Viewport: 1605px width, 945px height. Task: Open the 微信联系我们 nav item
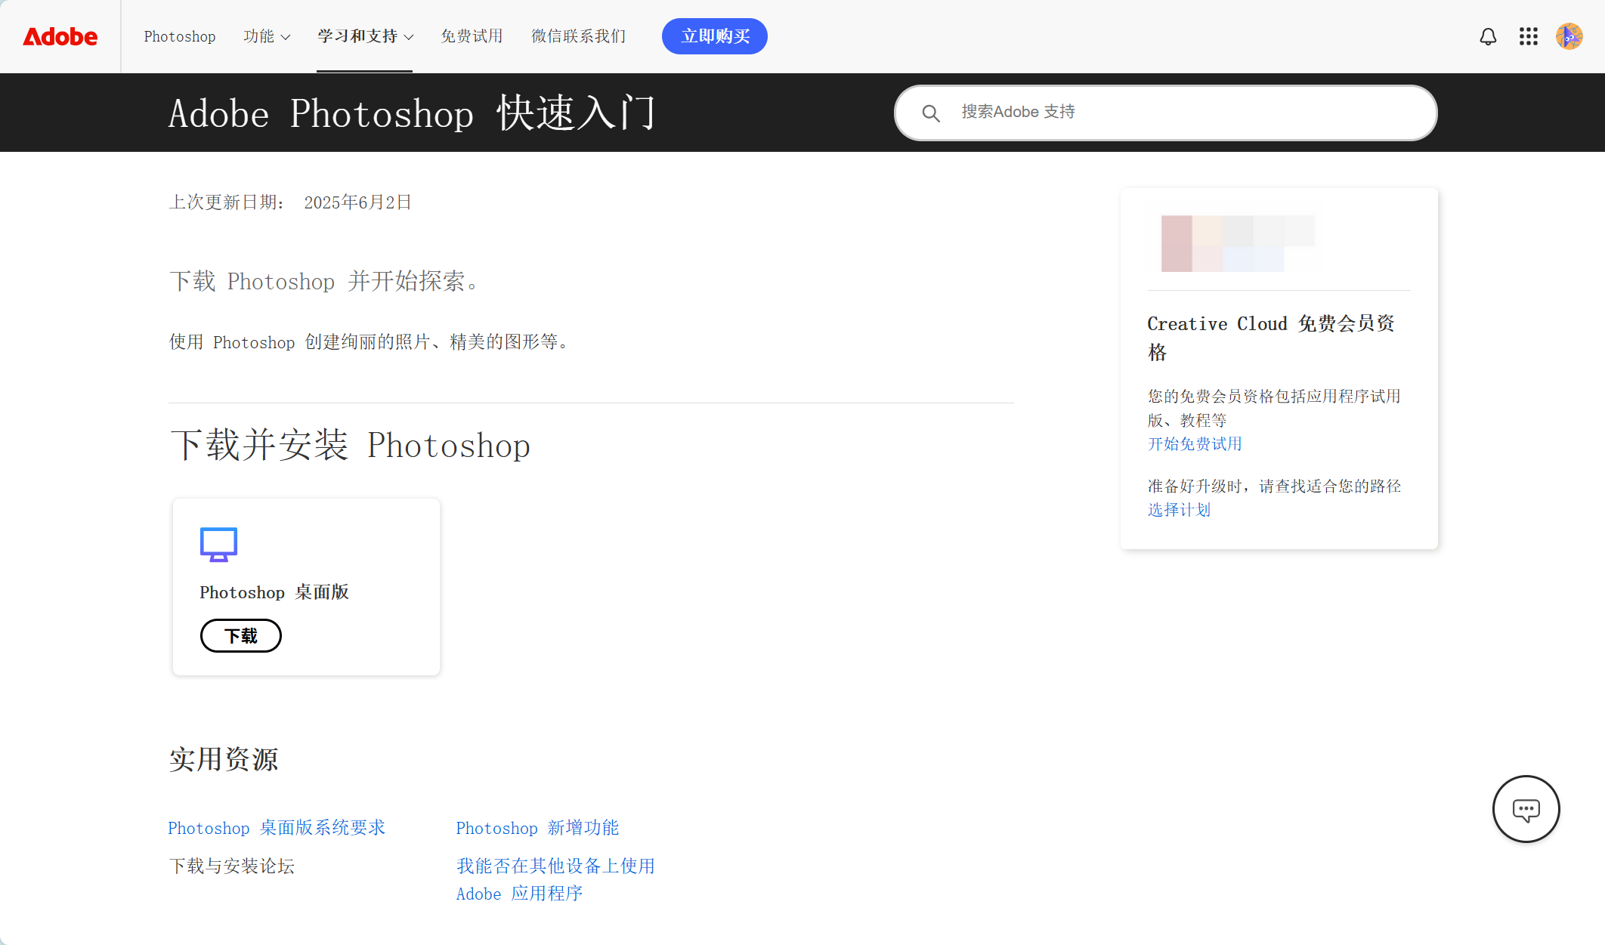(579, 36)
